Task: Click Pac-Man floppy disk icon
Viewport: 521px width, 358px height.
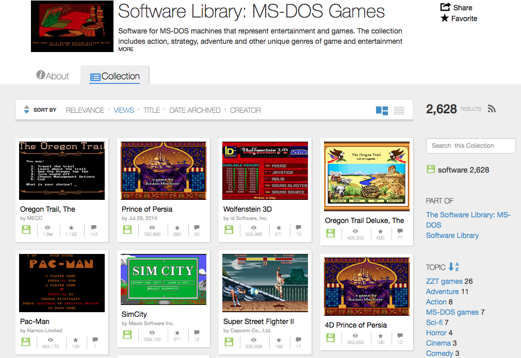Action: (x=26, y=342)
